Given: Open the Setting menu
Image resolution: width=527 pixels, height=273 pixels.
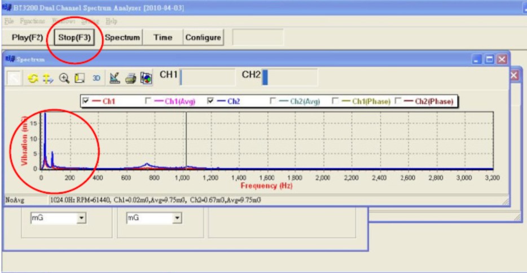Looking at the screenshot, I should pyautogui.click(x=90, y=21).
